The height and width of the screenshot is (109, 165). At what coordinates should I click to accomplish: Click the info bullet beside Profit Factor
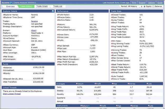pyautogui.click(x=58, y=15)
